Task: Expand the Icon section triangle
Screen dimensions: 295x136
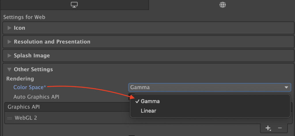Action: 9,28
